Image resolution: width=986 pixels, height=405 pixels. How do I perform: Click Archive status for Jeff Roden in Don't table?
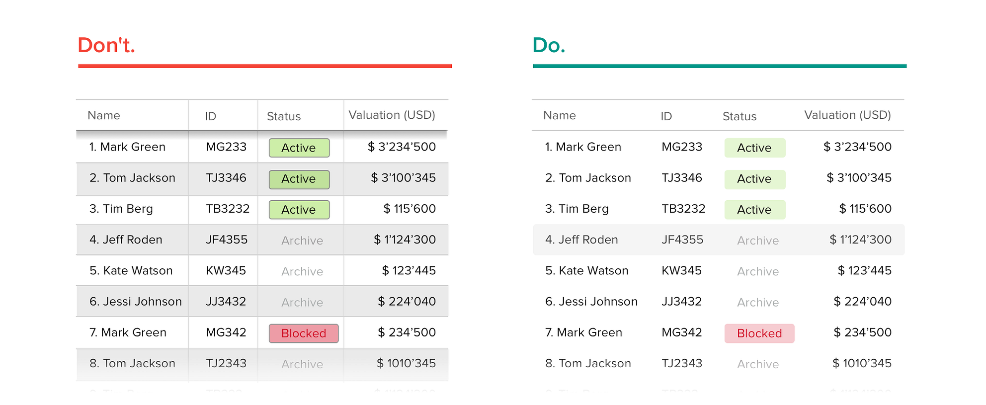point(302,241)
